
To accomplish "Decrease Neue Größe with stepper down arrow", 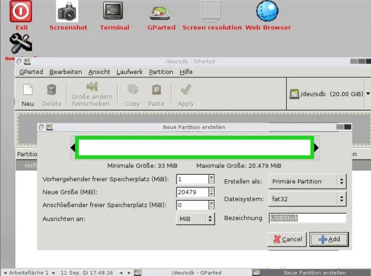I will 212,194.
